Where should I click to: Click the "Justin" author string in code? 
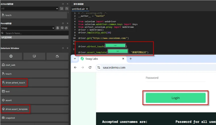[x=99, y=16]
